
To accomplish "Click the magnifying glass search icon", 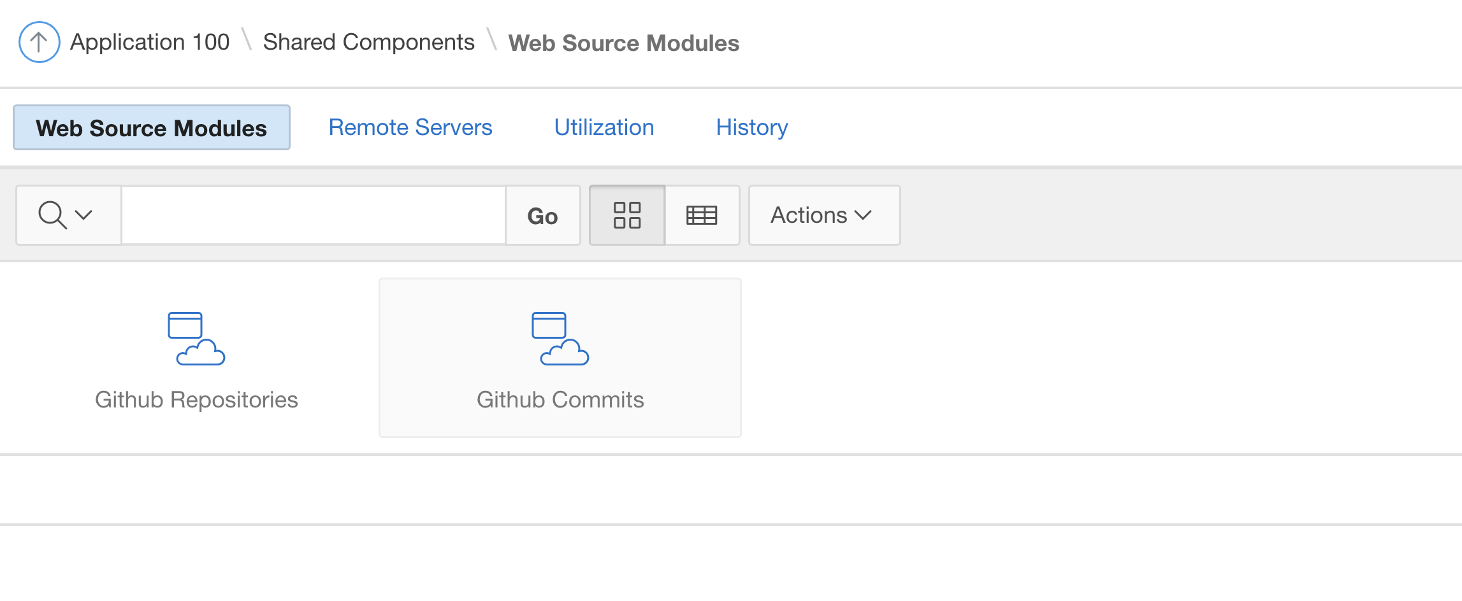I will 52,215.
